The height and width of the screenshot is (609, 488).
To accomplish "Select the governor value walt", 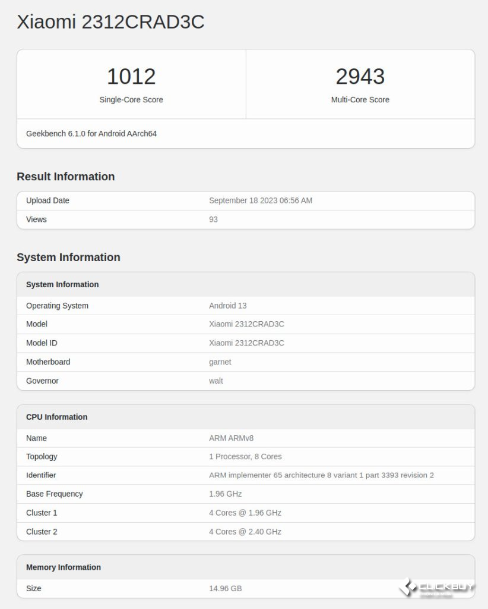I will coord(216,381).
